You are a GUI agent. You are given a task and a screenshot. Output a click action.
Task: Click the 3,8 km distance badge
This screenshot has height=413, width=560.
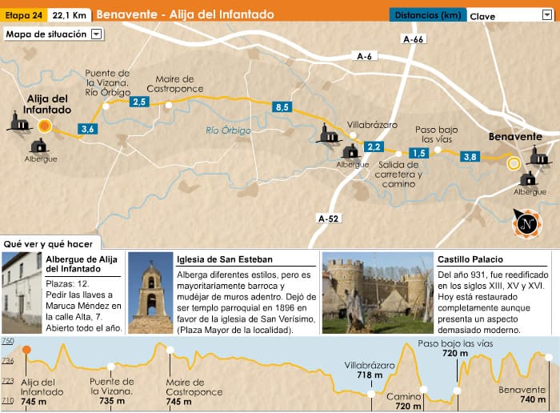pos(470,157)
